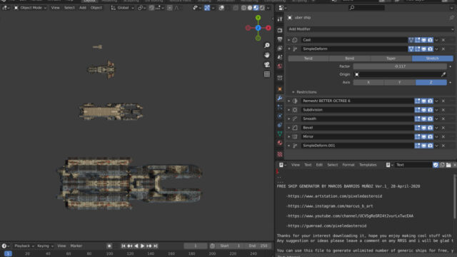Select the Bend deform mode

point(350,59)
